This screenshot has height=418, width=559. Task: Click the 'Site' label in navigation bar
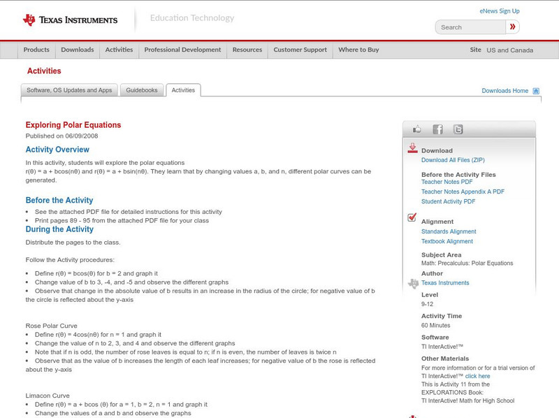[476, 50]
